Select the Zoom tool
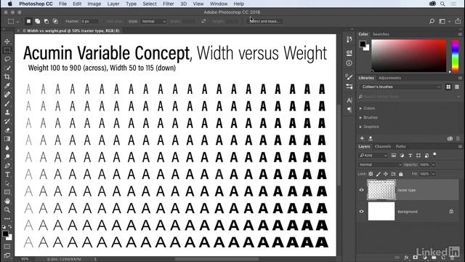The width and height of the screenshot is (465, 262). (7, 210)
